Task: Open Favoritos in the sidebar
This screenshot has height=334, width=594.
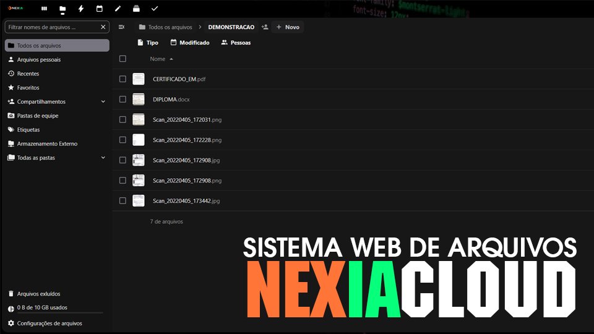Action: click(28, 88)
